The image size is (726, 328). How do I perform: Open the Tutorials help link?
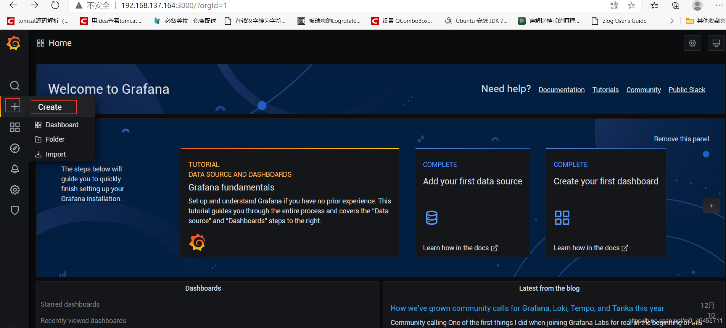click(x=605, y=90)
